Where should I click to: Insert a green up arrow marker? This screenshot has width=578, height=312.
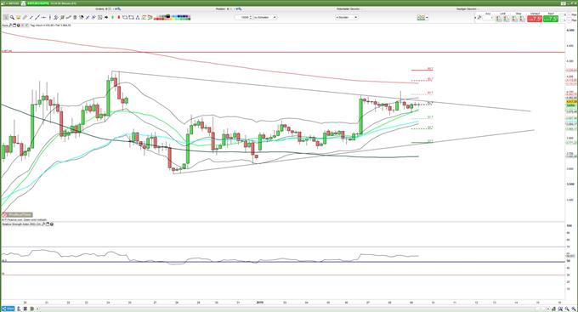tap(112, 17)
